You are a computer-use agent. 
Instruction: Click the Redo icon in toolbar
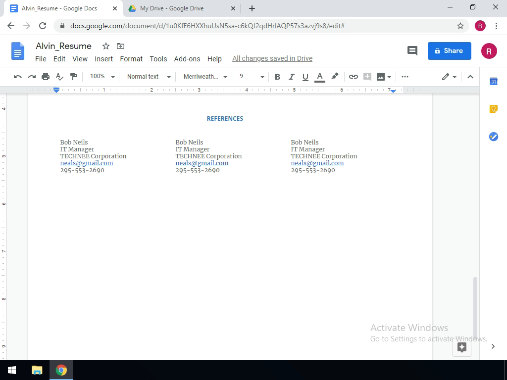[32, 77]
